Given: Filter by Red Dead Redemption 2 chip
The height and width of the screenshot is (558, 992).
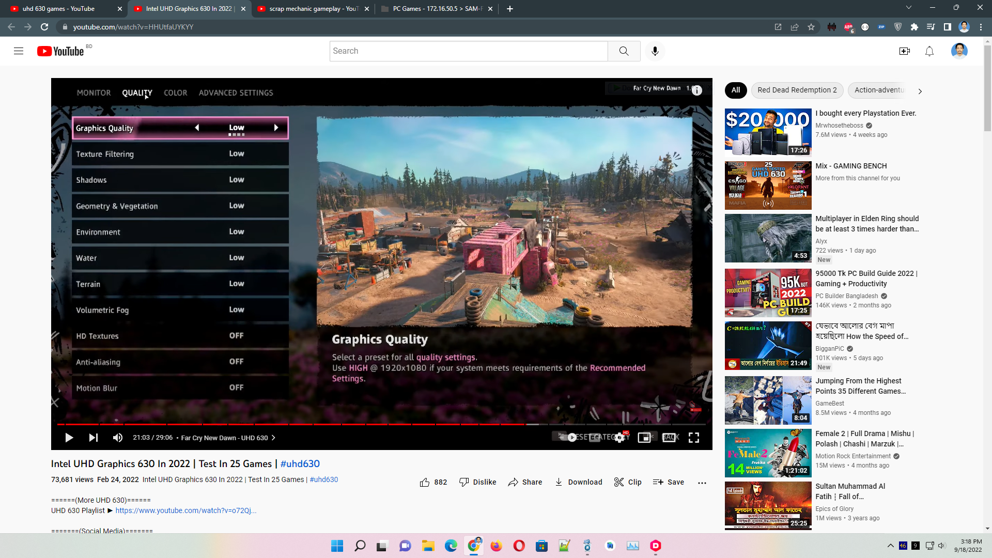Looking at the screenshot, I should point(797,90).
